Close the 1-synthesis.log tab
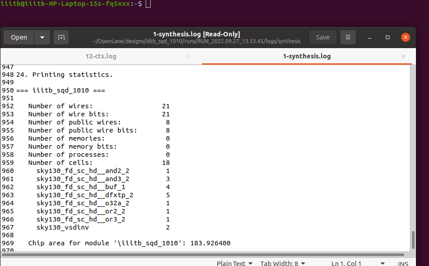Viewport: 429px width, 266px height. coord(403,56)
